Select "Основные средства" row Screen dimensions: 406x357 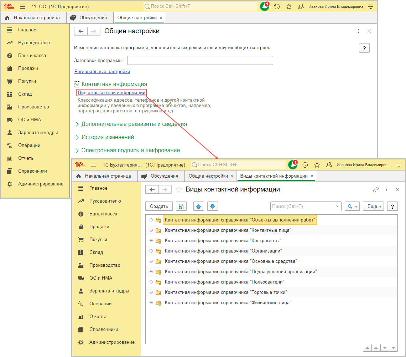pos(271,261)
